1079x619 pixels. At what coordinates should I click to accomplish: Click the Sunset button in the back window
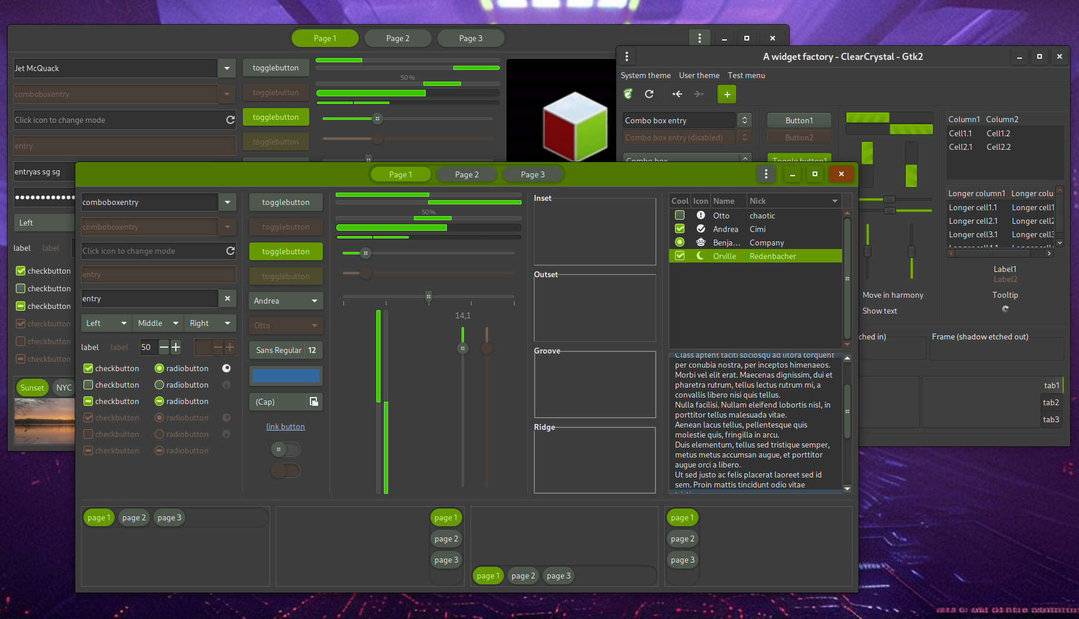(x=32, y=388)
